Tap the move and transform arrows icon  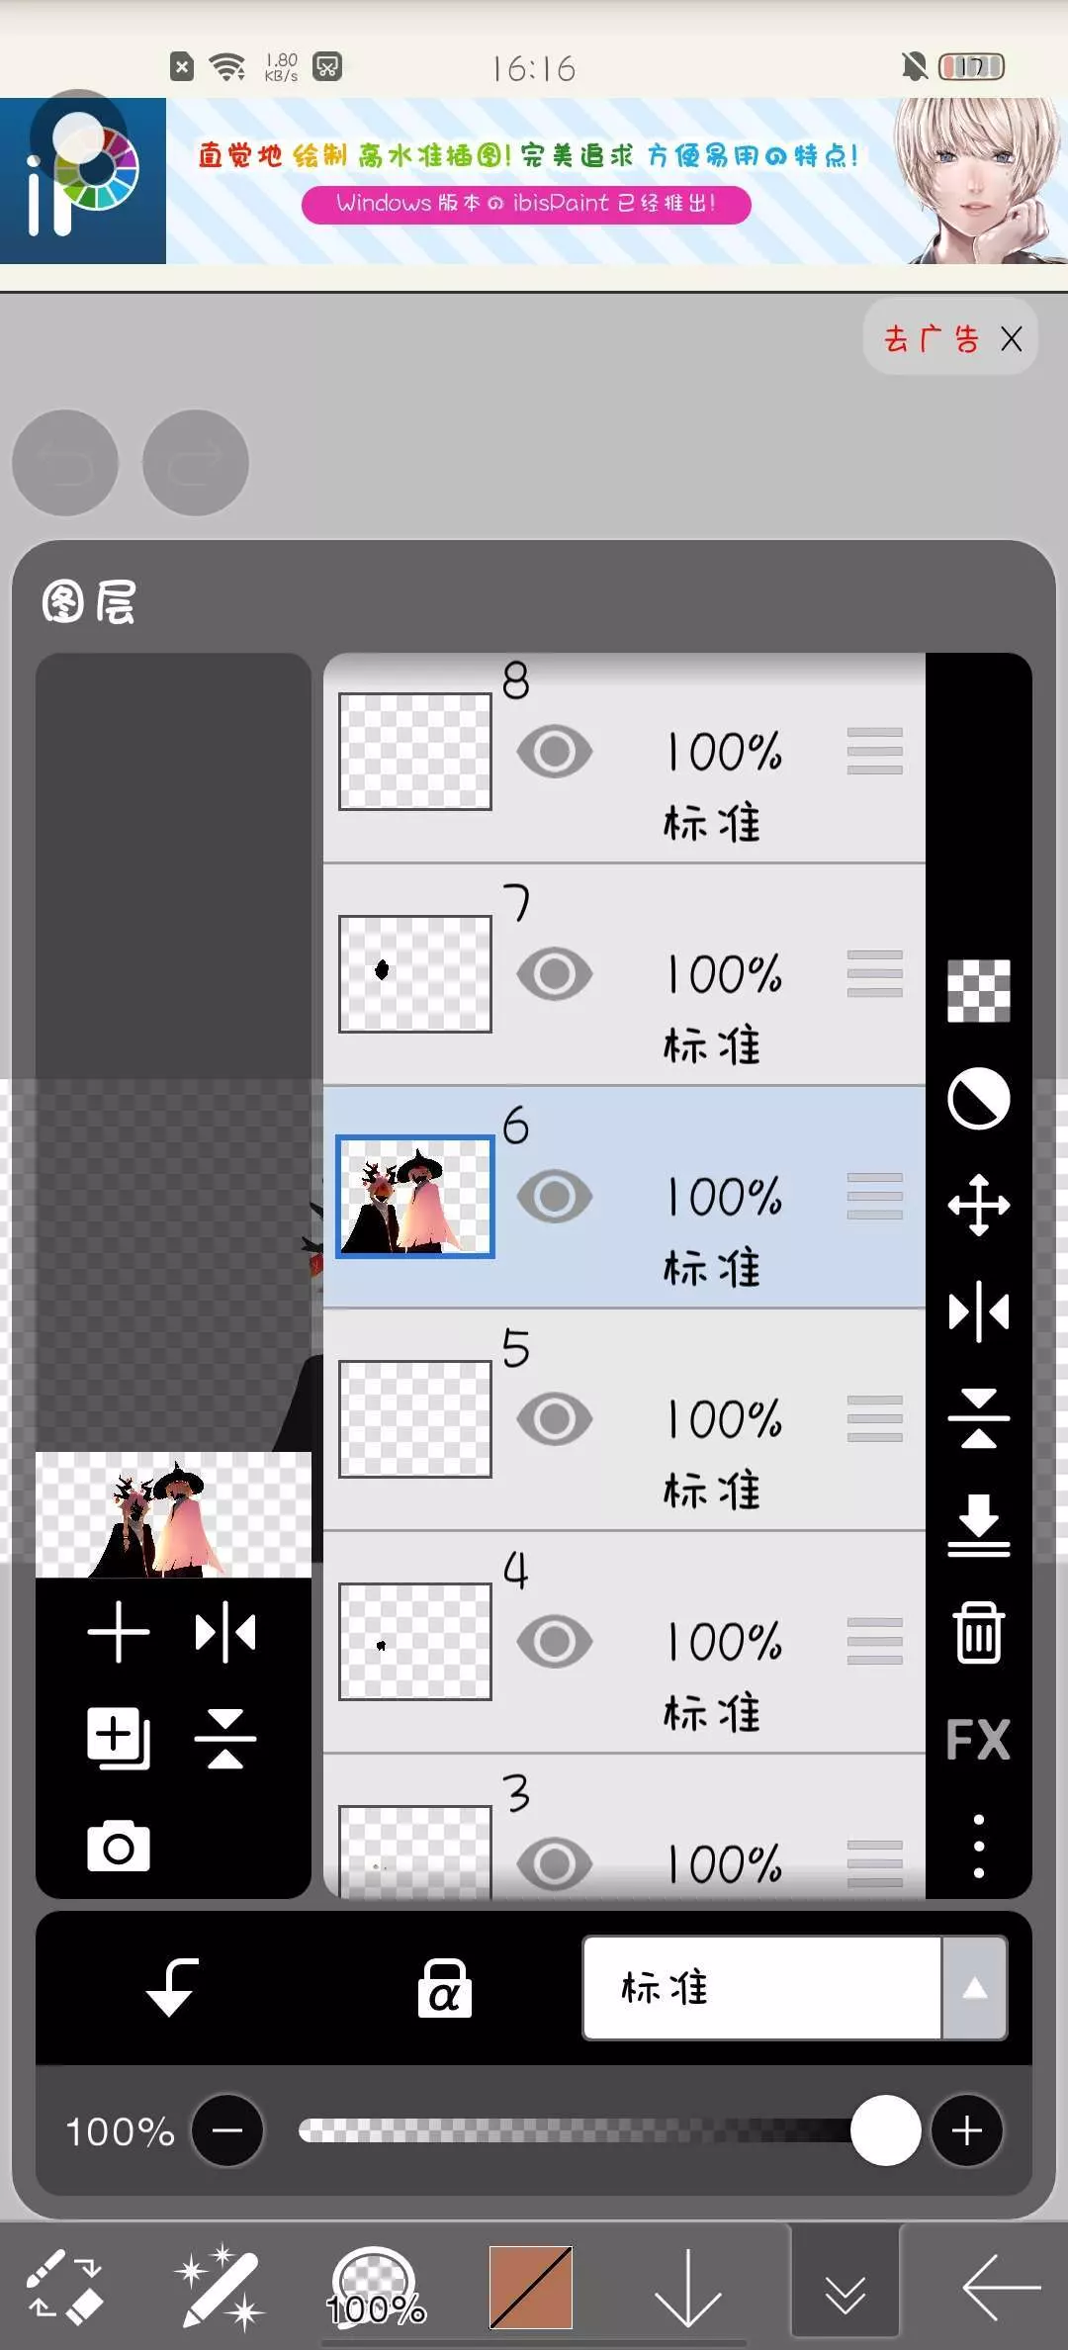(978, 1205)
